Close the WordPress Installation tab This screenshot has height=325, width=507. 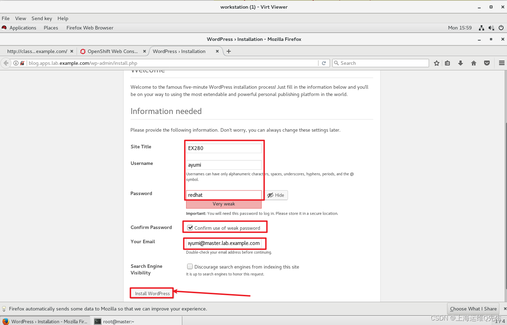(x=217, y=51)
